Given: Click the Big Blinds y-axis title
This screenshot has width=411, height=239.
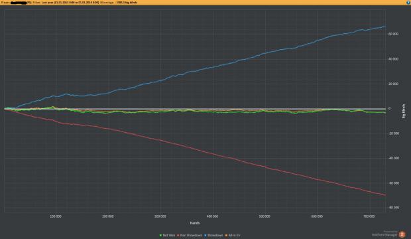Looking at the screenshot, I should tap(404, 111).
